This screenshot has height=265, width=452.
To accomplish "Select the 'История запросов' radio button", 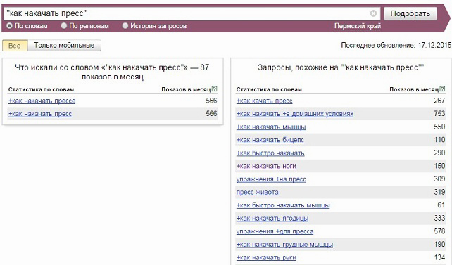I will (125, 26).
